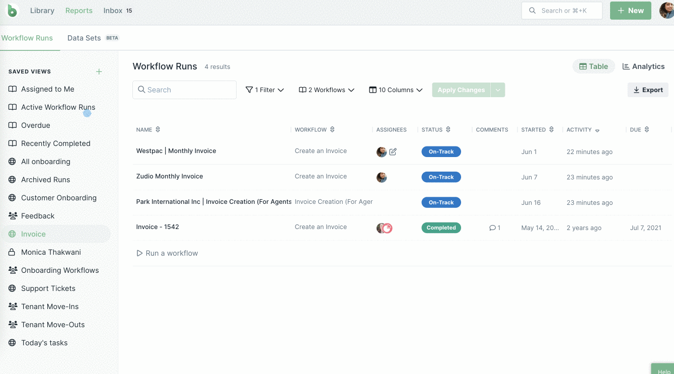Open Onboarding Workflows saved view
Screen dimensions: 674x374
coord(60,270)
